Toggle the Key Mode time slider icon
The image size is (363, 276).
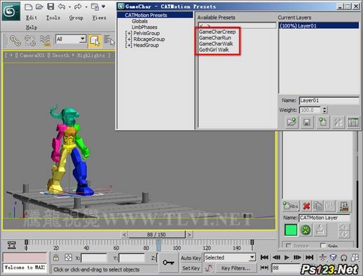click(12, 245)
